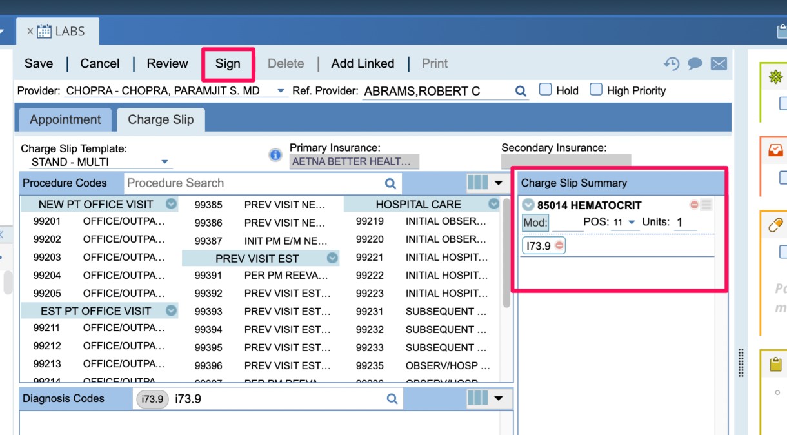Click the search magnifier in Procedure Search
Viewport: 787px width, 435px height.
[x=391, y=183]
